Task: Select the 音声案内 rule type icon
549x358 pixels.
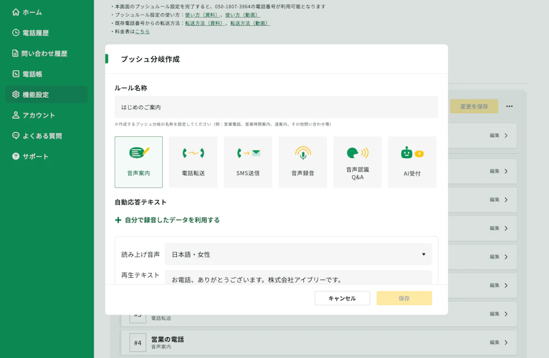Action: 138,162
